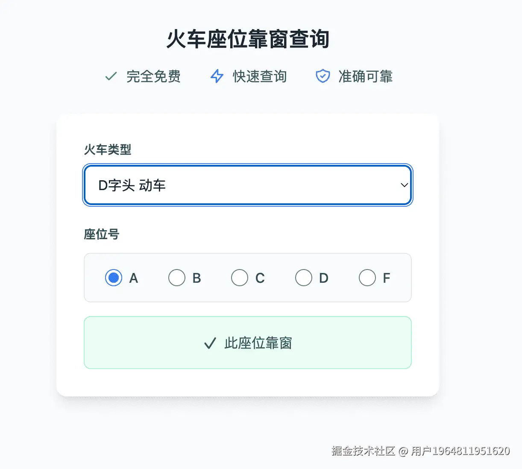Select seat F radio button
Viewport: 522px width, 469px height.
click(367, 278)
